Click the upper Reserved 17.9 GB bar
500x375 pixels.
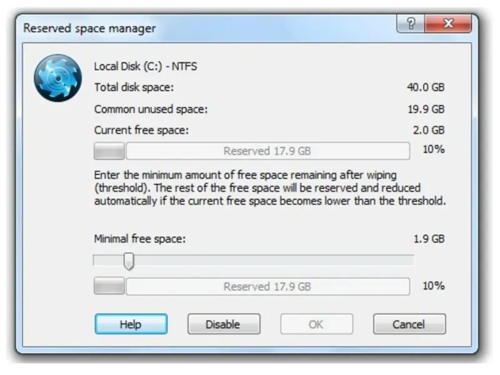268,151
